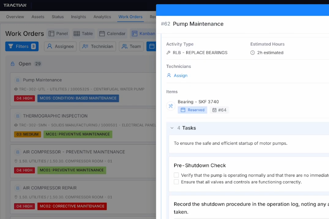
Task: Switch to the Analytics tab
Action: point(102,17)
